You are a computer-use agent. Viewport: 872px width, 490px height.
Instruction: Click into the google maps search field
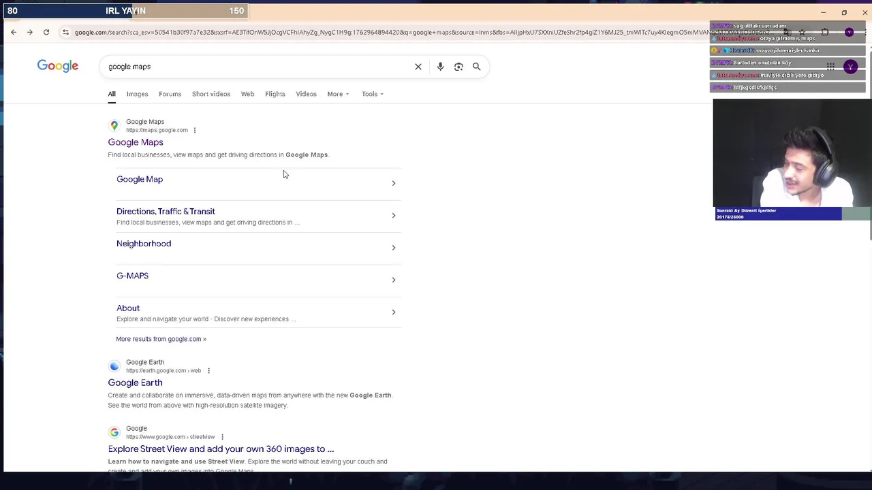click(x=259, y=67)
